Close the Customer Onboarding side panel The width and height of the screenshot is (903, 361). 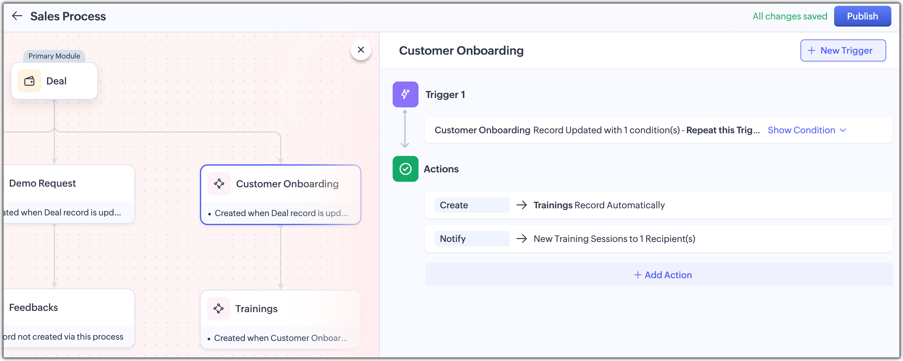pos(361,50)
